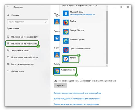Open Приложения и возможности section
Viewport: 136px width, 111px height.
(25, 37)
